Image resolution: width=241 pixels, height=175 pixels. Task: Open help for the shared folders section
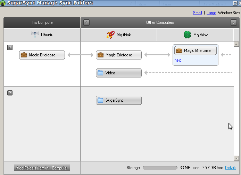[x=10, y=47]
